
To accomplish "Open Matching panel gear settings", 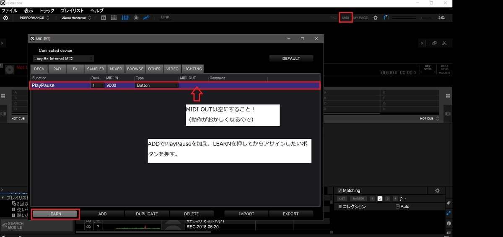I will pyautogui.click(x=437, y=191).
